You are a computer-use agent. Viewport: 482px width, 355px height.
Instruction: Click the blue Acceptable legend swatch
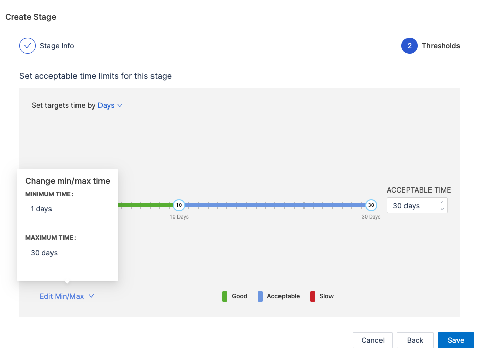tap(260, 296)
